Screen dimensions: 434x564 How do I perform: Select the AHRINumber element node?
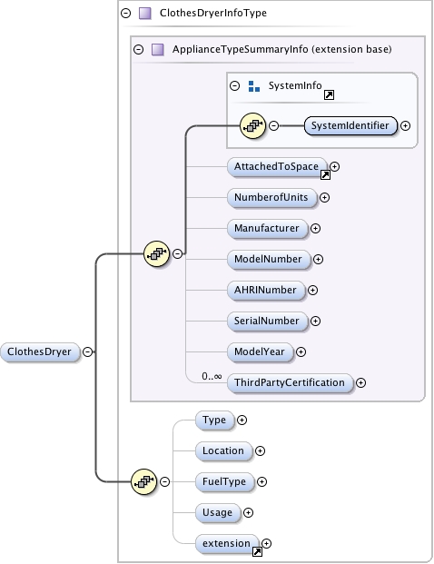point(266,291)
